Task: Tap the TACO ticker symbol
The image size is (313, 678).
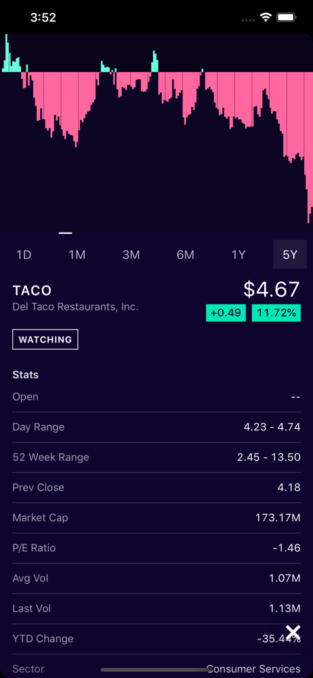Action: click(x=32, y=291)
